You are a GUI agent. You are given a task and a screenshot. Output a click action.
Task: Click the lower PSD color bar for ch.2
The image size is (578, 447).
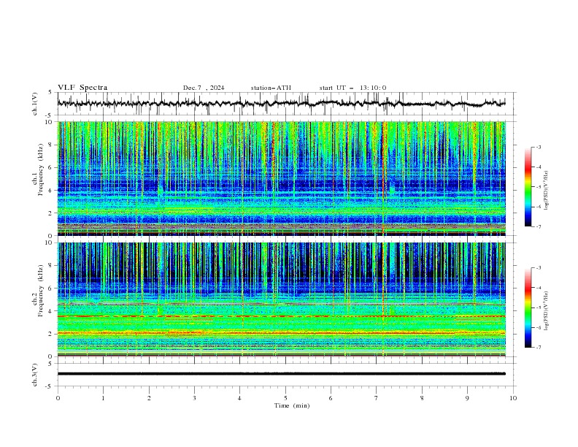(x=528, y=307)
